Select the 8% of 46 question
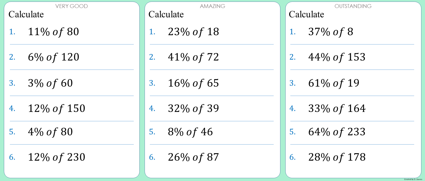Viewport: 425px width, 181px height. click(190, 132)
